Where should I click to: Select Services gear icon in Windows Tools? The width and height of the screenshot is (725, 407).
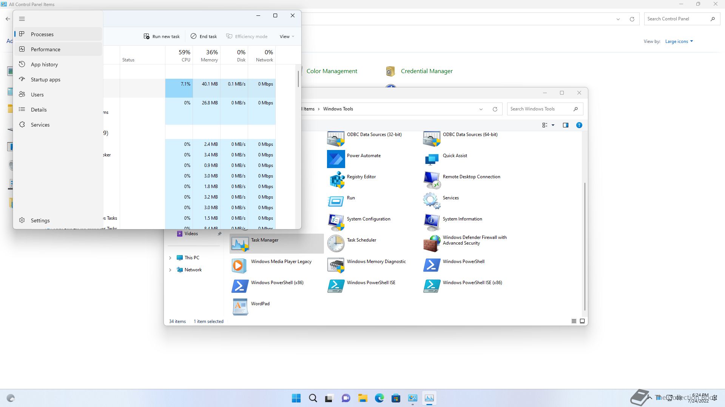[x=432, y=201]
